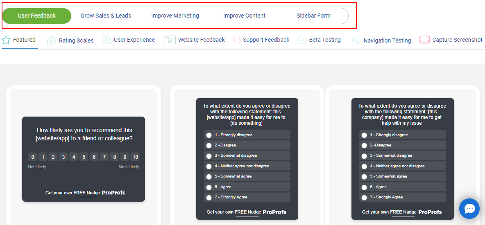Open the live chat bubble icon
Screen dimensions: 485x225
(x=469, y=209)
